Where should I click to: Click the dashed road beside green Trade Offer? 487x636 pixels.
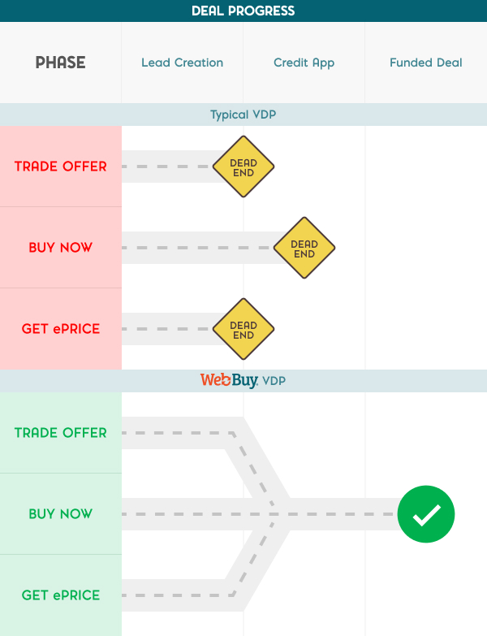(x=175, y=433)
